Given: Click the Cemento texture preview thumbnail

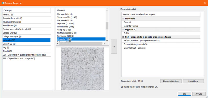Looking at the screenshot, I should pos(82,69).
